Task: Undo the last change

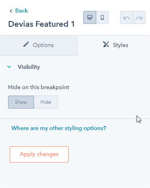Action: coord(127,17)
